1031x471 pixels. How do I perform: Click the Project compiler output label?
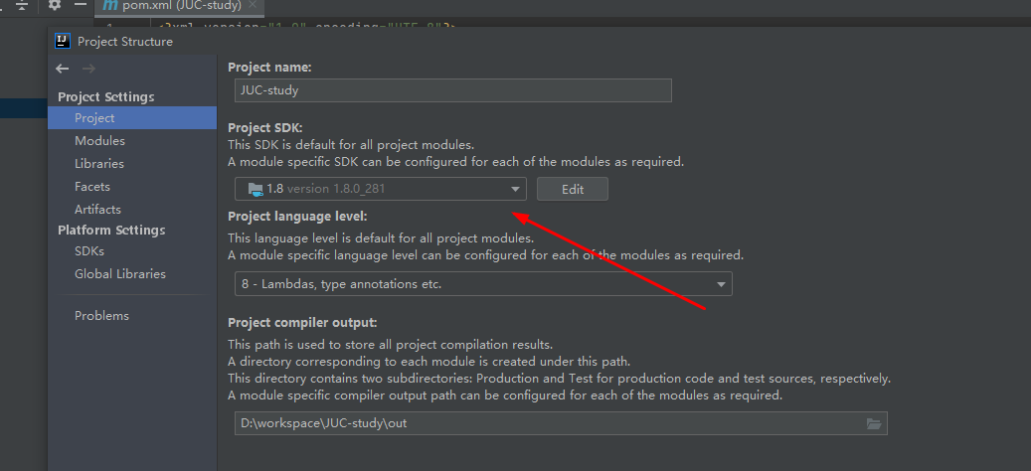pos(302,323)
